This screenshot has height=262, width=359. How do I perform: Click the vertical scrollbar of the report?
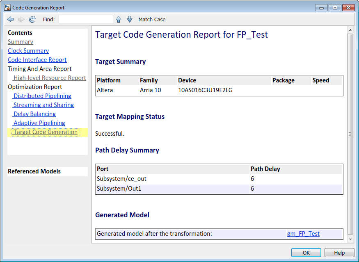(350, 134)
